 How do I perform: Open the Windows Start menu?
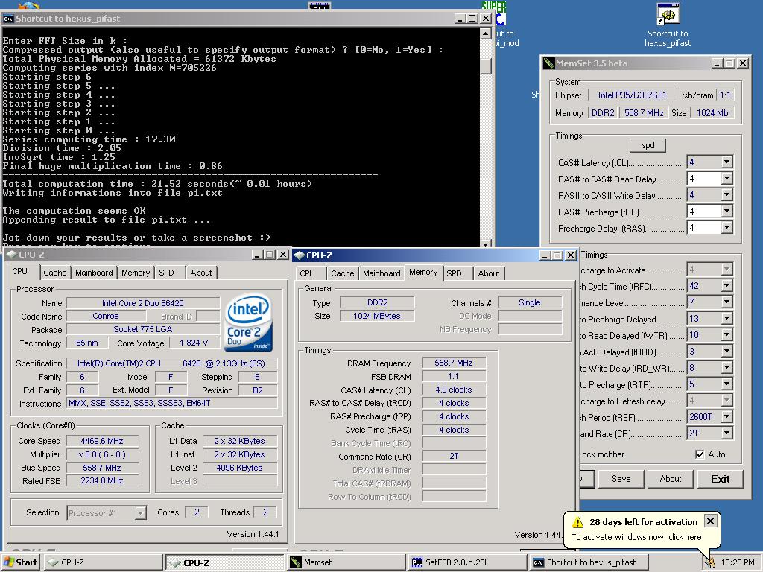coord(20,562)
